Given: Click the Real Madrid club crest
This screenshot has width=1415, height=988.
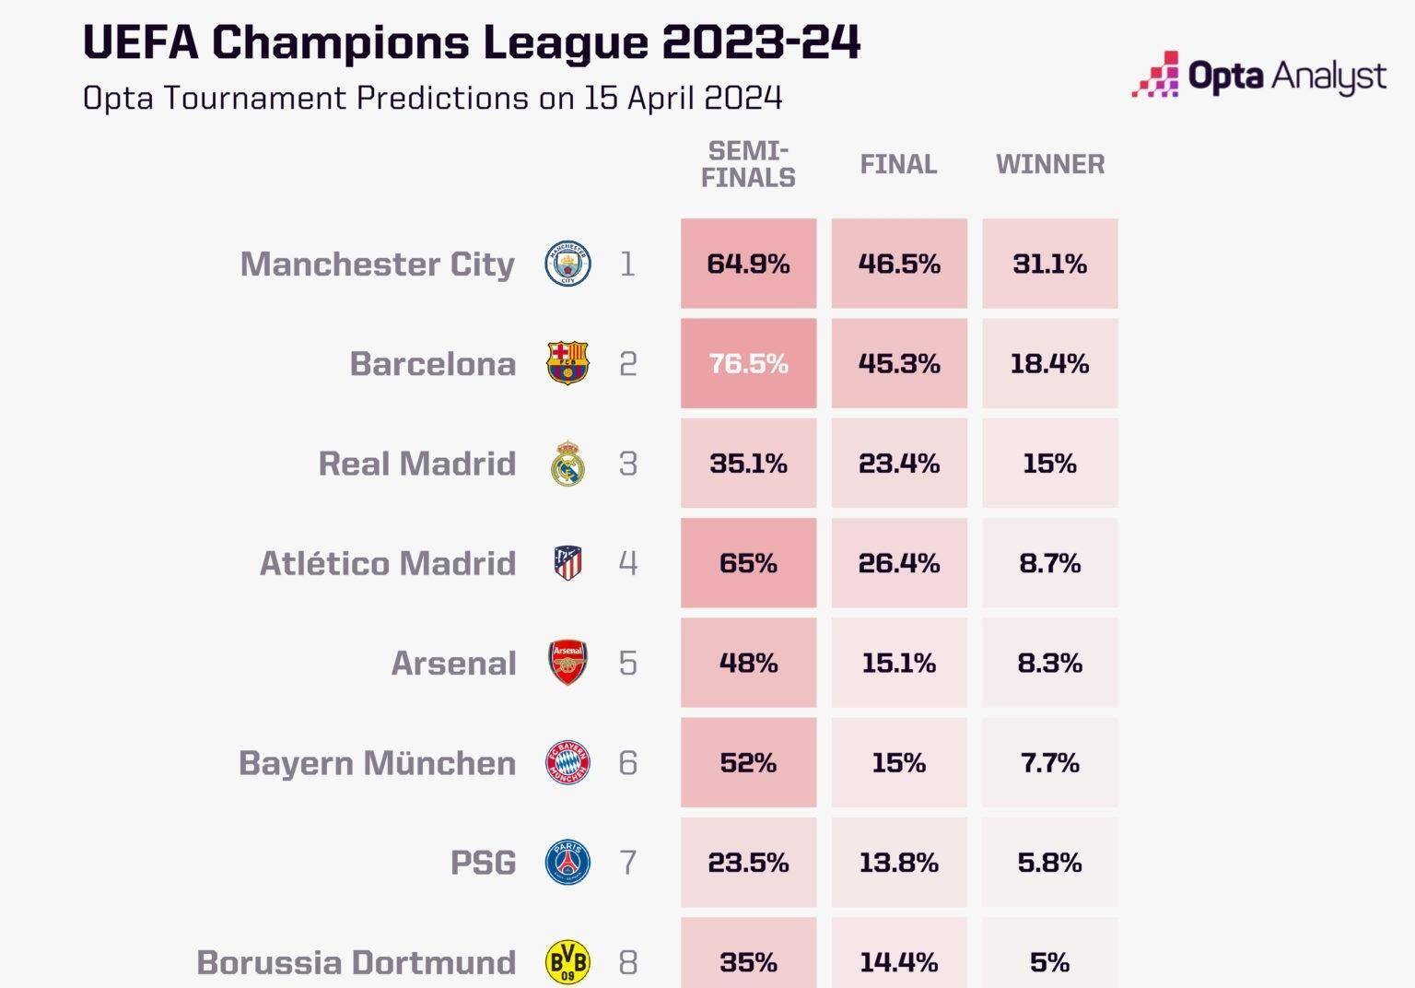Looking at the screenshot, I should [x=567, y=464].
